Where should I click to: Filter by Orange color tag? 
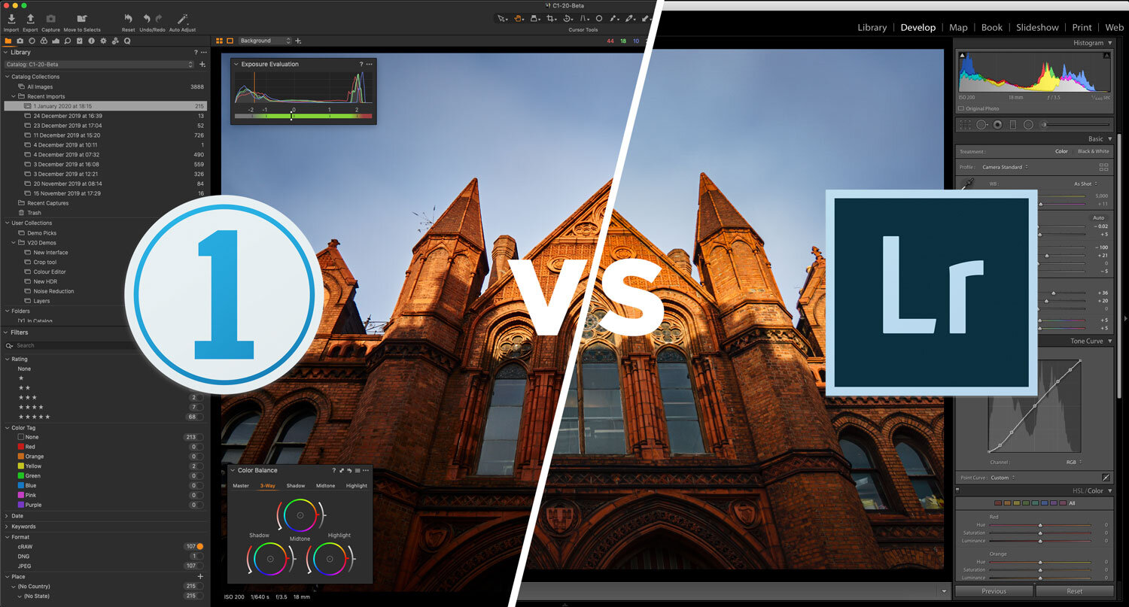click(x=20, y=457)
